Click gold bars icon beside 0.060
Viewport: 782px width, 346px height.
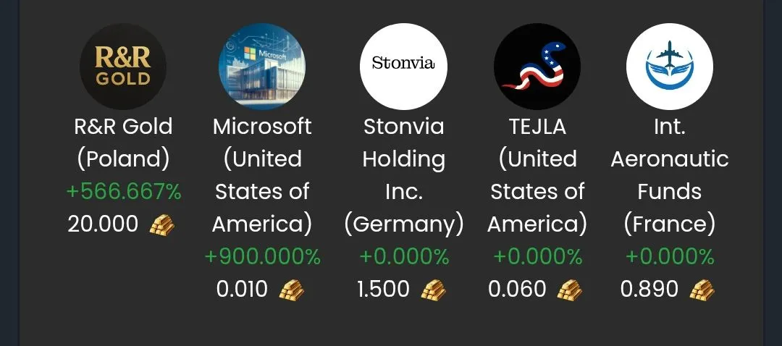pos(569,290)
